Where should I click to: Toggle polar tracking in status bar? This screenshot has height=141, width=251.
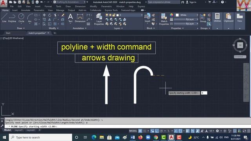(161, 131)
